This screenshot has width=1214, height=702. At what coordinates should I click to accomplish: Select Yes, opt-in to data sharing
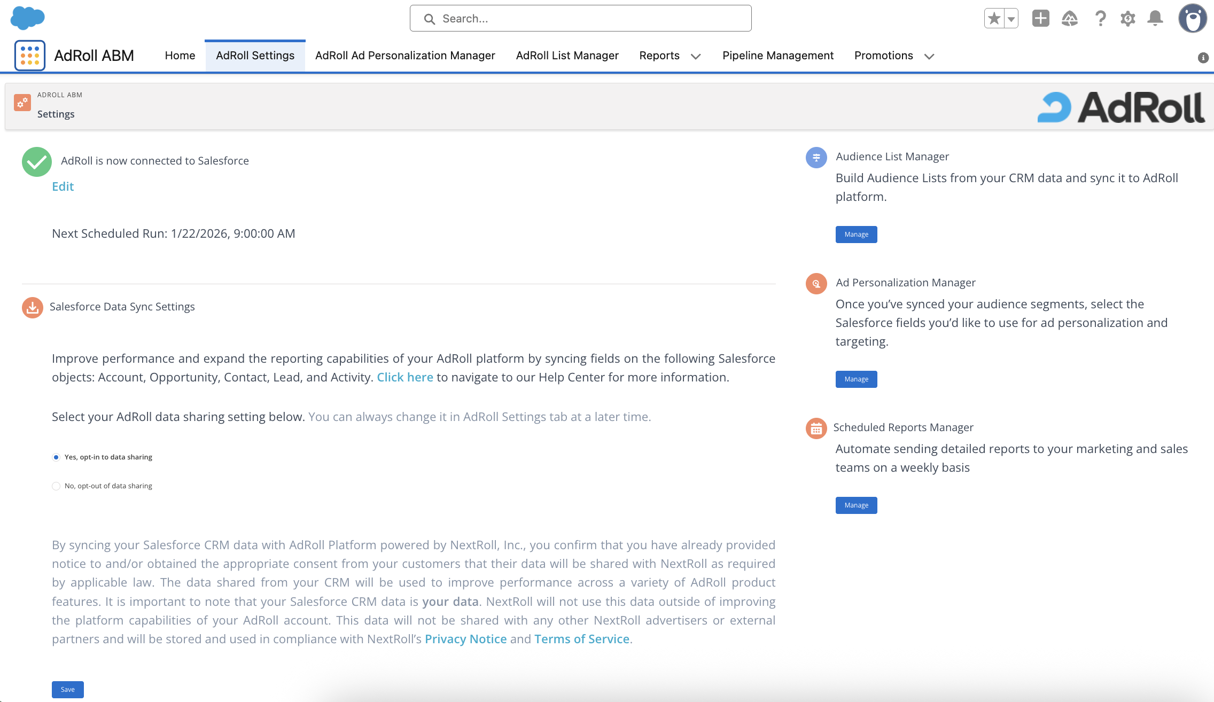point(56,457)
